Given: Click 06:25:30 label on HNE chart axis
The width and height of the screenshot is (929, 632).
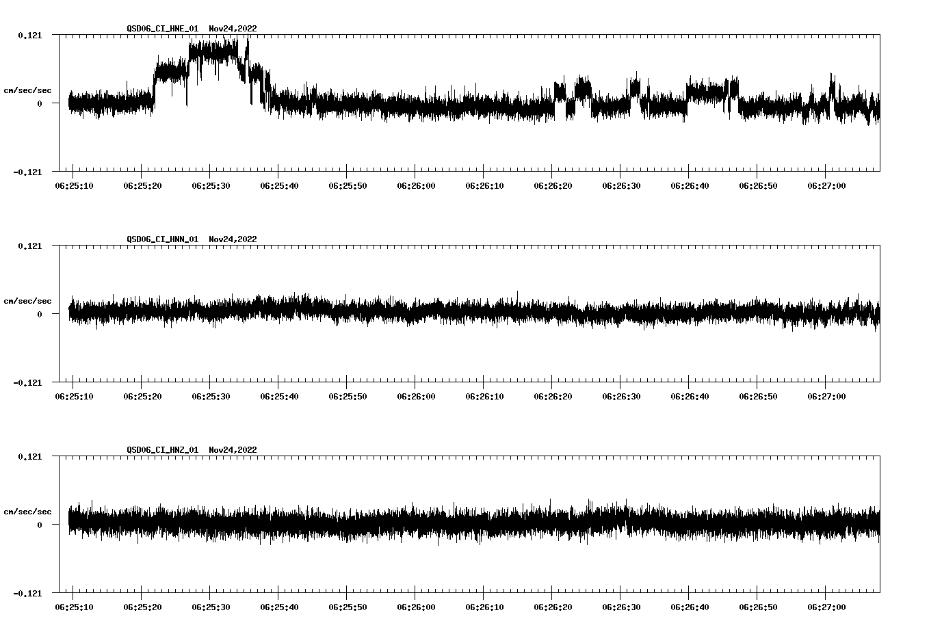Looking at the screenshot, I should pyautogui.click(x=211, y=185).
